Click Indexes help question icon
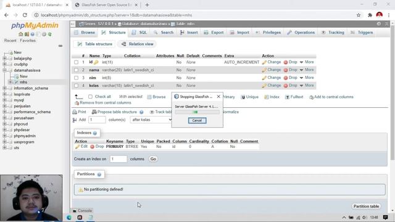The width and height of the screenshot is (395, 222). click(x=94, y=133)
